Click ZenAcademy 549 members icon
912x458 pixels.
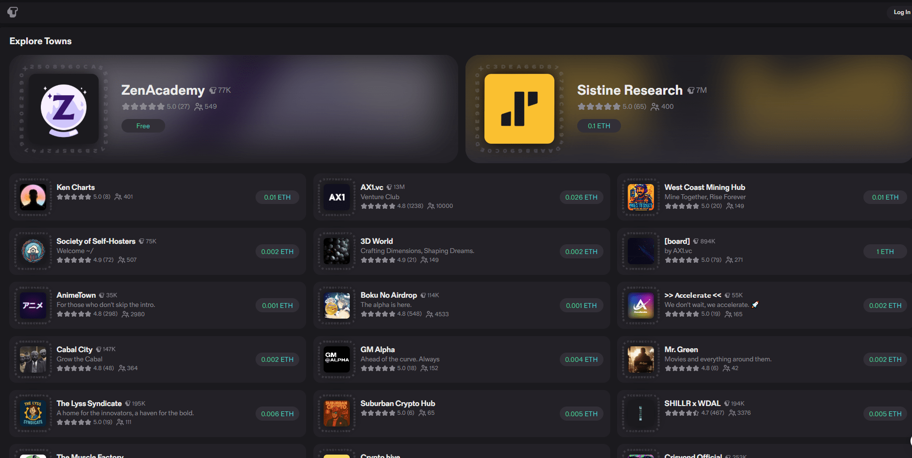click(x=199, y=107)
